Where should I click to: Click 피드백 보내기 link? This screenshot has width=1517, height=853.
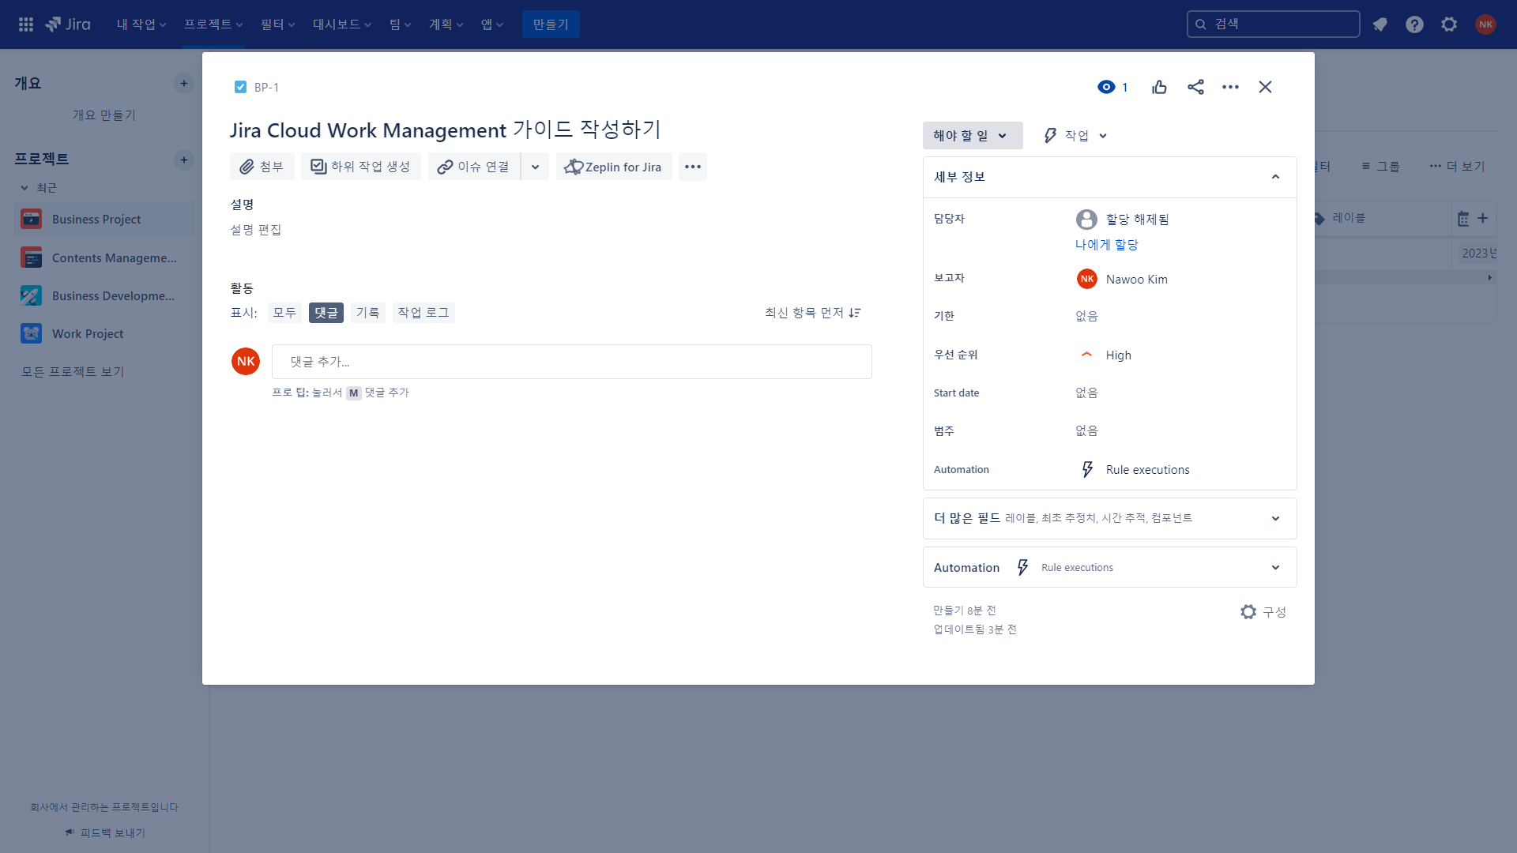[x=105, y=832]
